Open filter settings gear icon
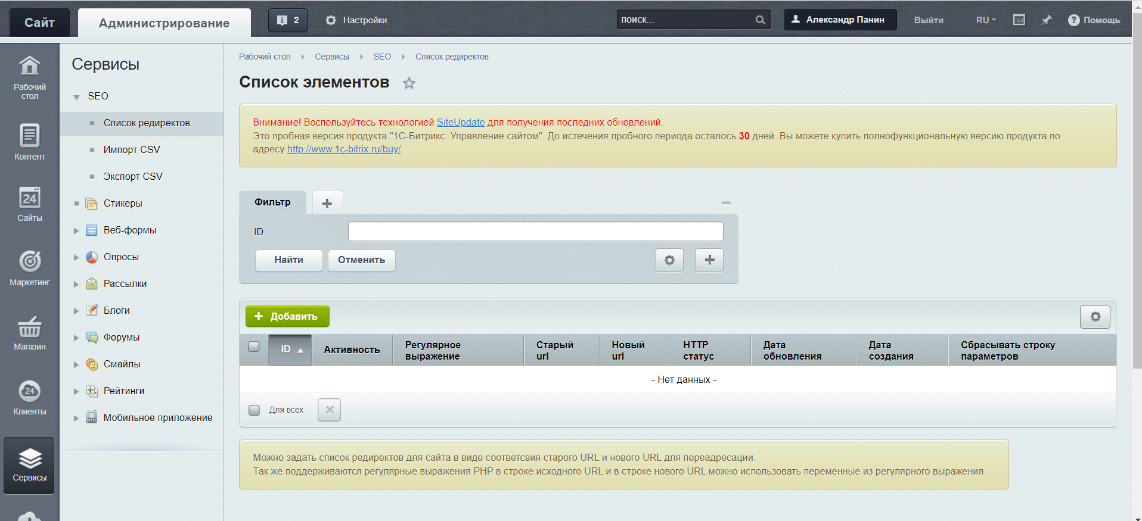This screenshot has height=521, width=1142. [x=669, y=260]
